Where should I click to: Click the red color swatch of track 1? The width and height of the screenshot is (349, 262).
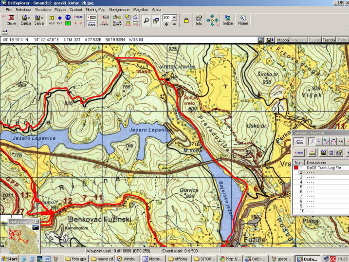[x=296, y=168]
